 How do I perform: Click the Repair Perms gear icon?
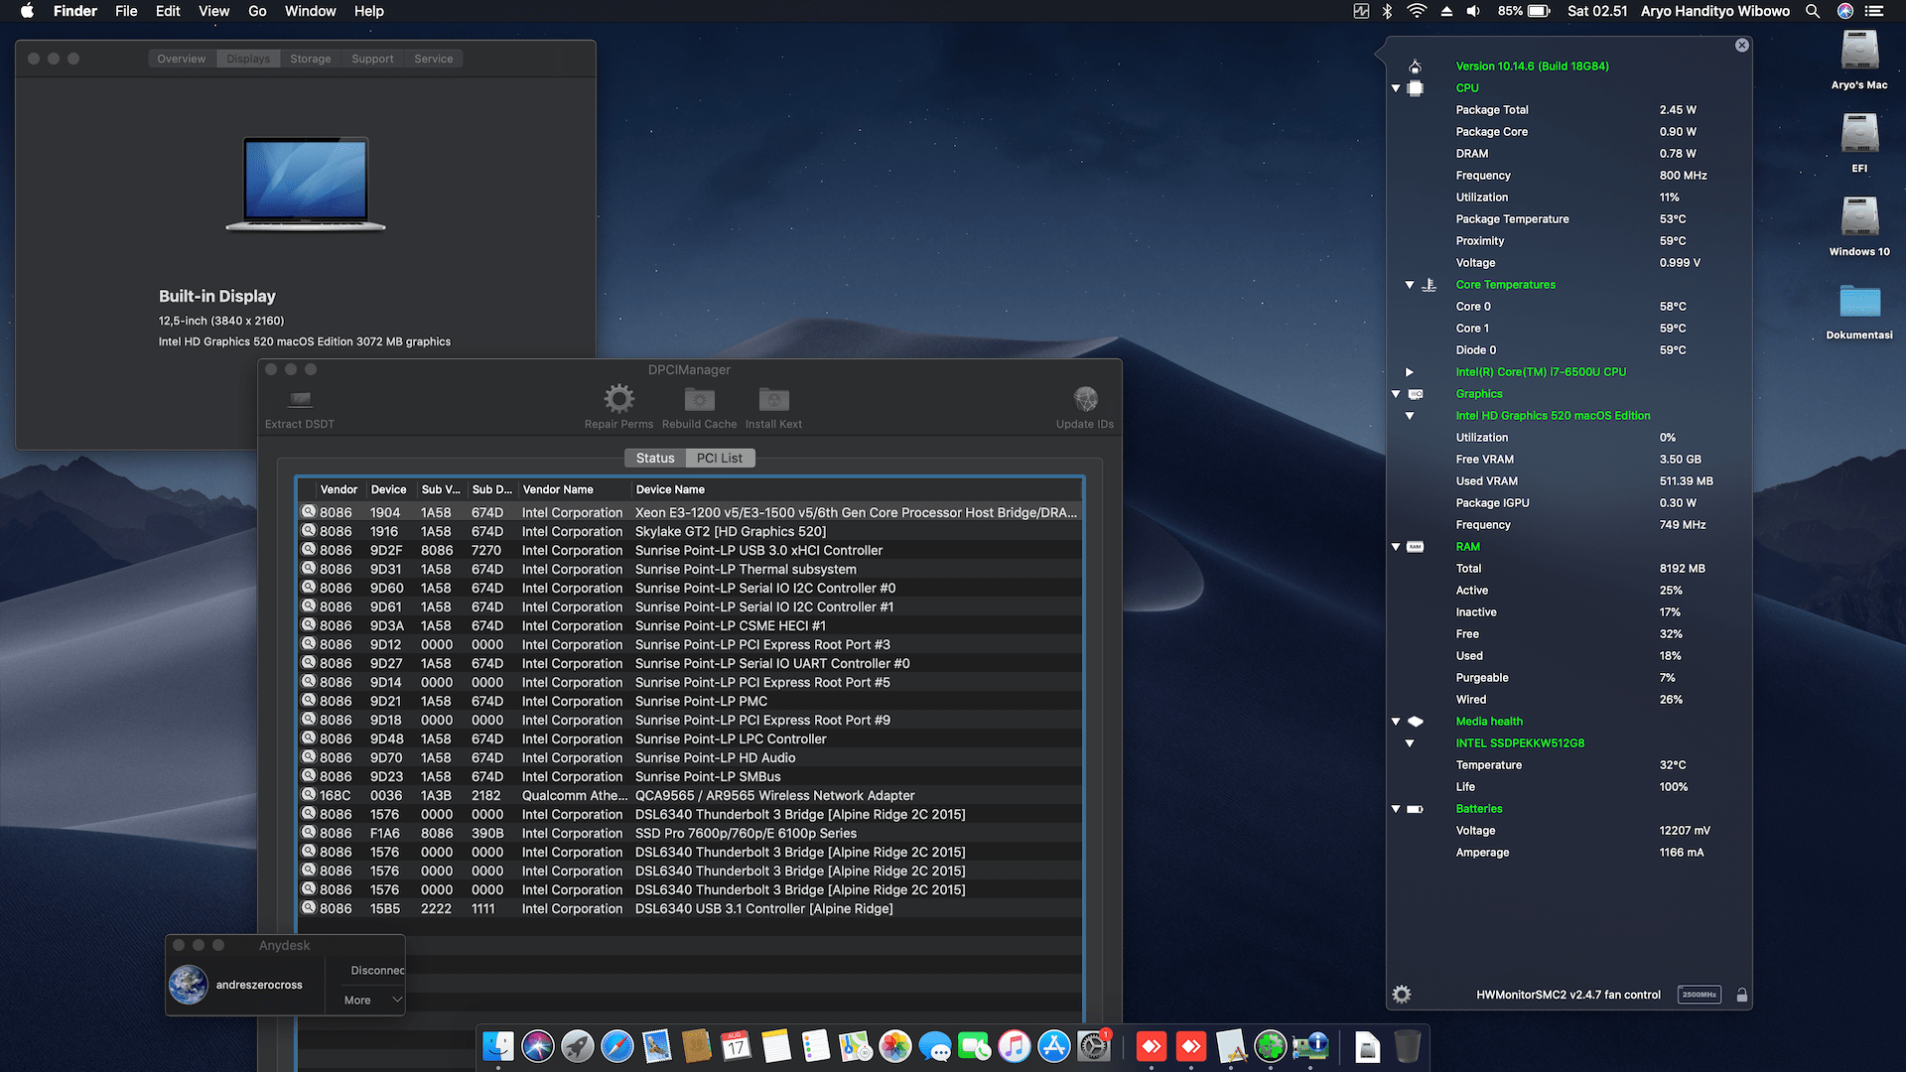coord(618,399)
